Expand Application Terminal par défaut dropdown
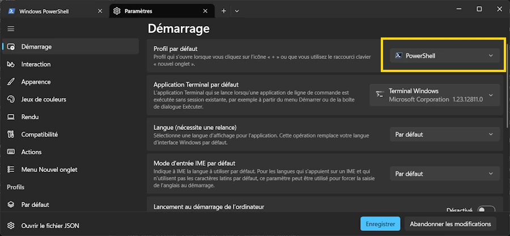The width and height of the screenshot is (510, 236). pyautogui.click(x=435, y=95)
